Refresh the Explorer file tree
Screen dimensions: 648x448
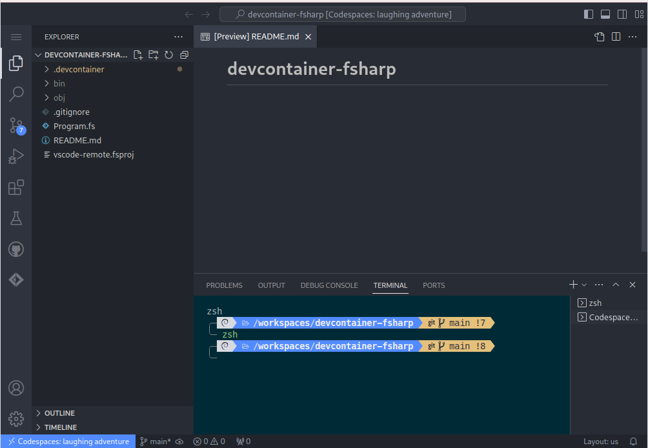tap(168, 55)
